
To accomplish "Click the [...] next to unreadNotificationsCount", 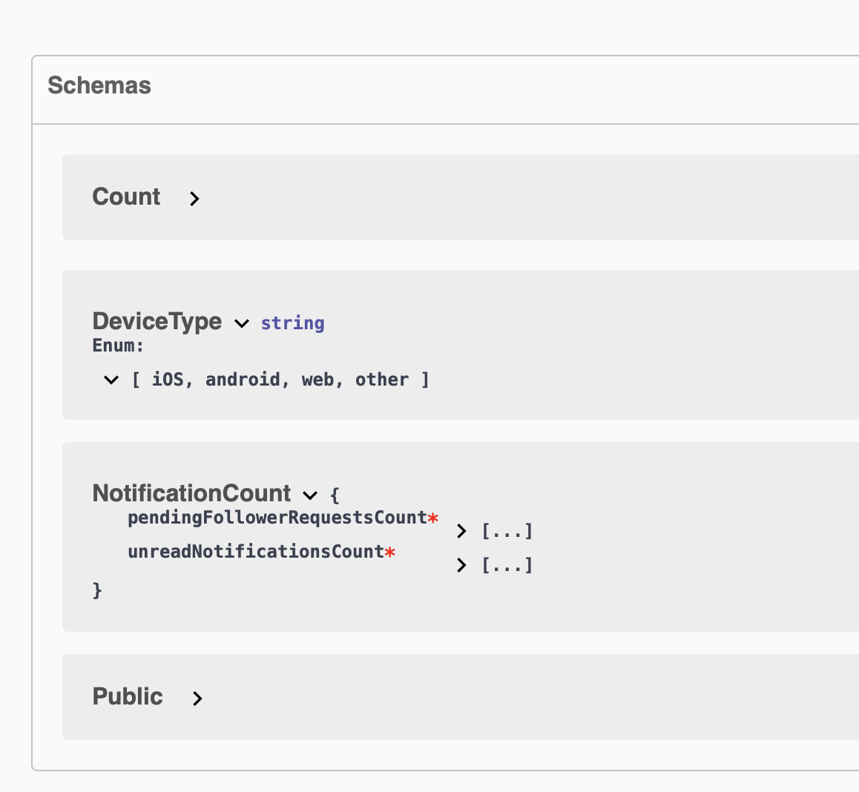I will (x=507, y=564).
